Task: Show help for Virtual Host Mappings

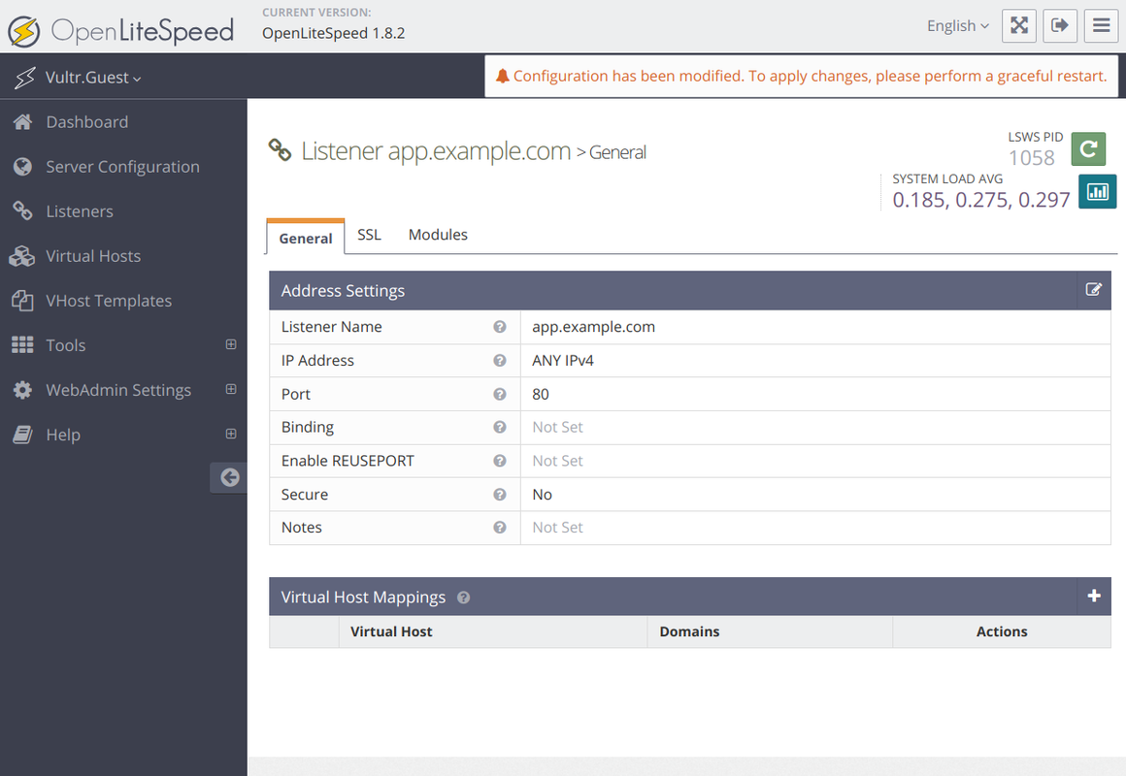Action: tap(464, 598)
